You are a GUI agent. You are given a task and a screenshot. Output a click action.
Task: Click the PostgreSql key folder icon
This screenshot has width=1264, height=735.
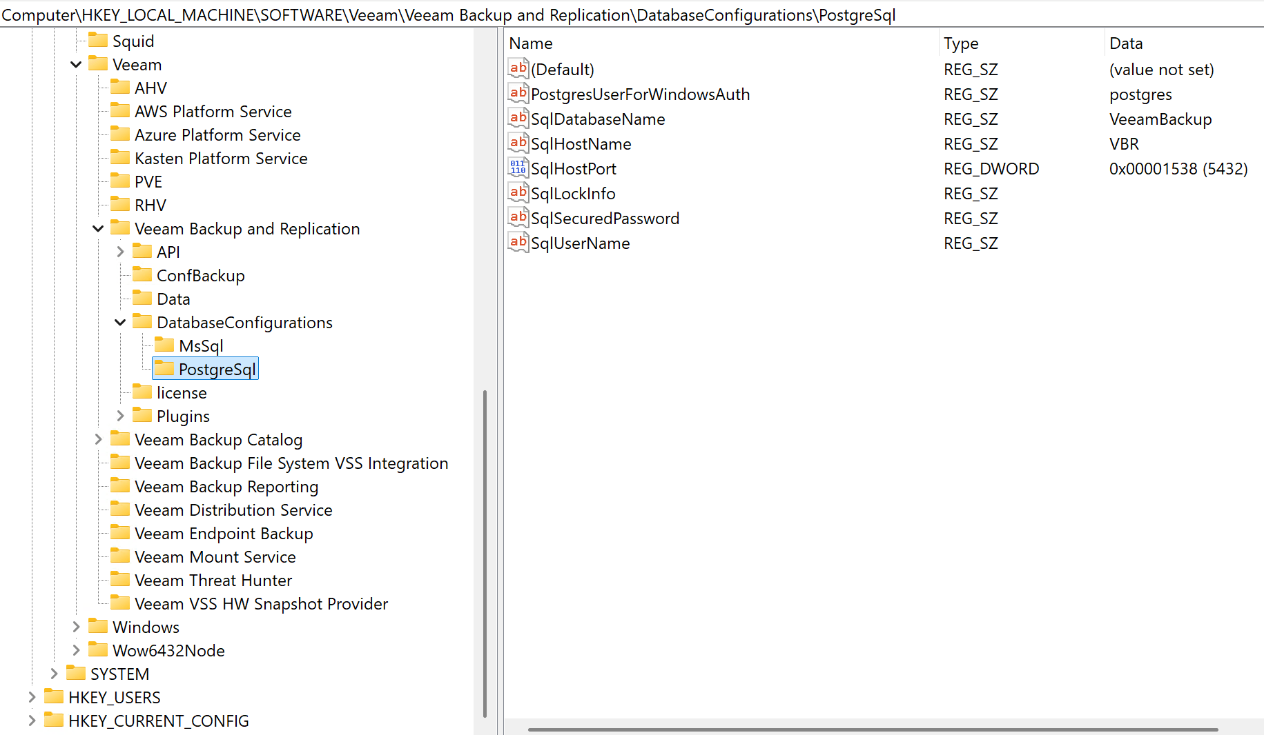click(164, 368)
